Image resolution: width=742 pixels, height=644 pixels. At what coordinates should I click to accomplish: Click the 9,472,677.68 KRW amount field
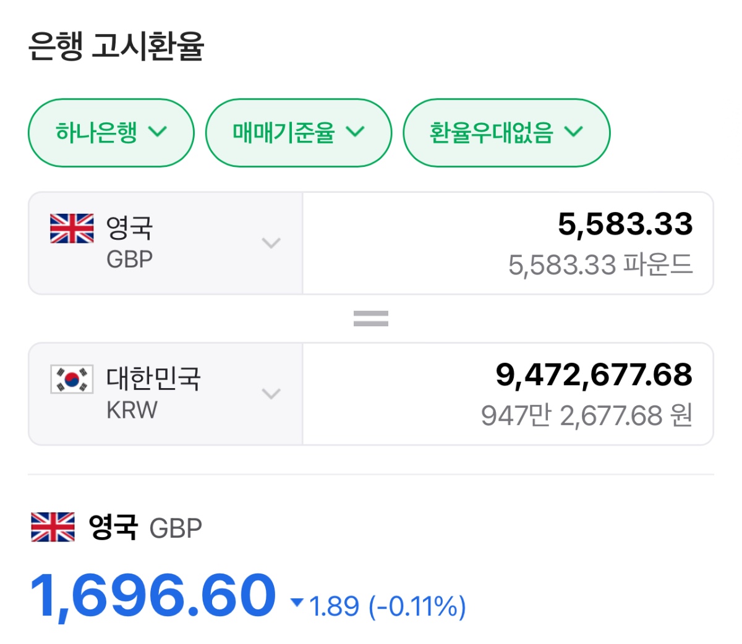tap(594, 375)
